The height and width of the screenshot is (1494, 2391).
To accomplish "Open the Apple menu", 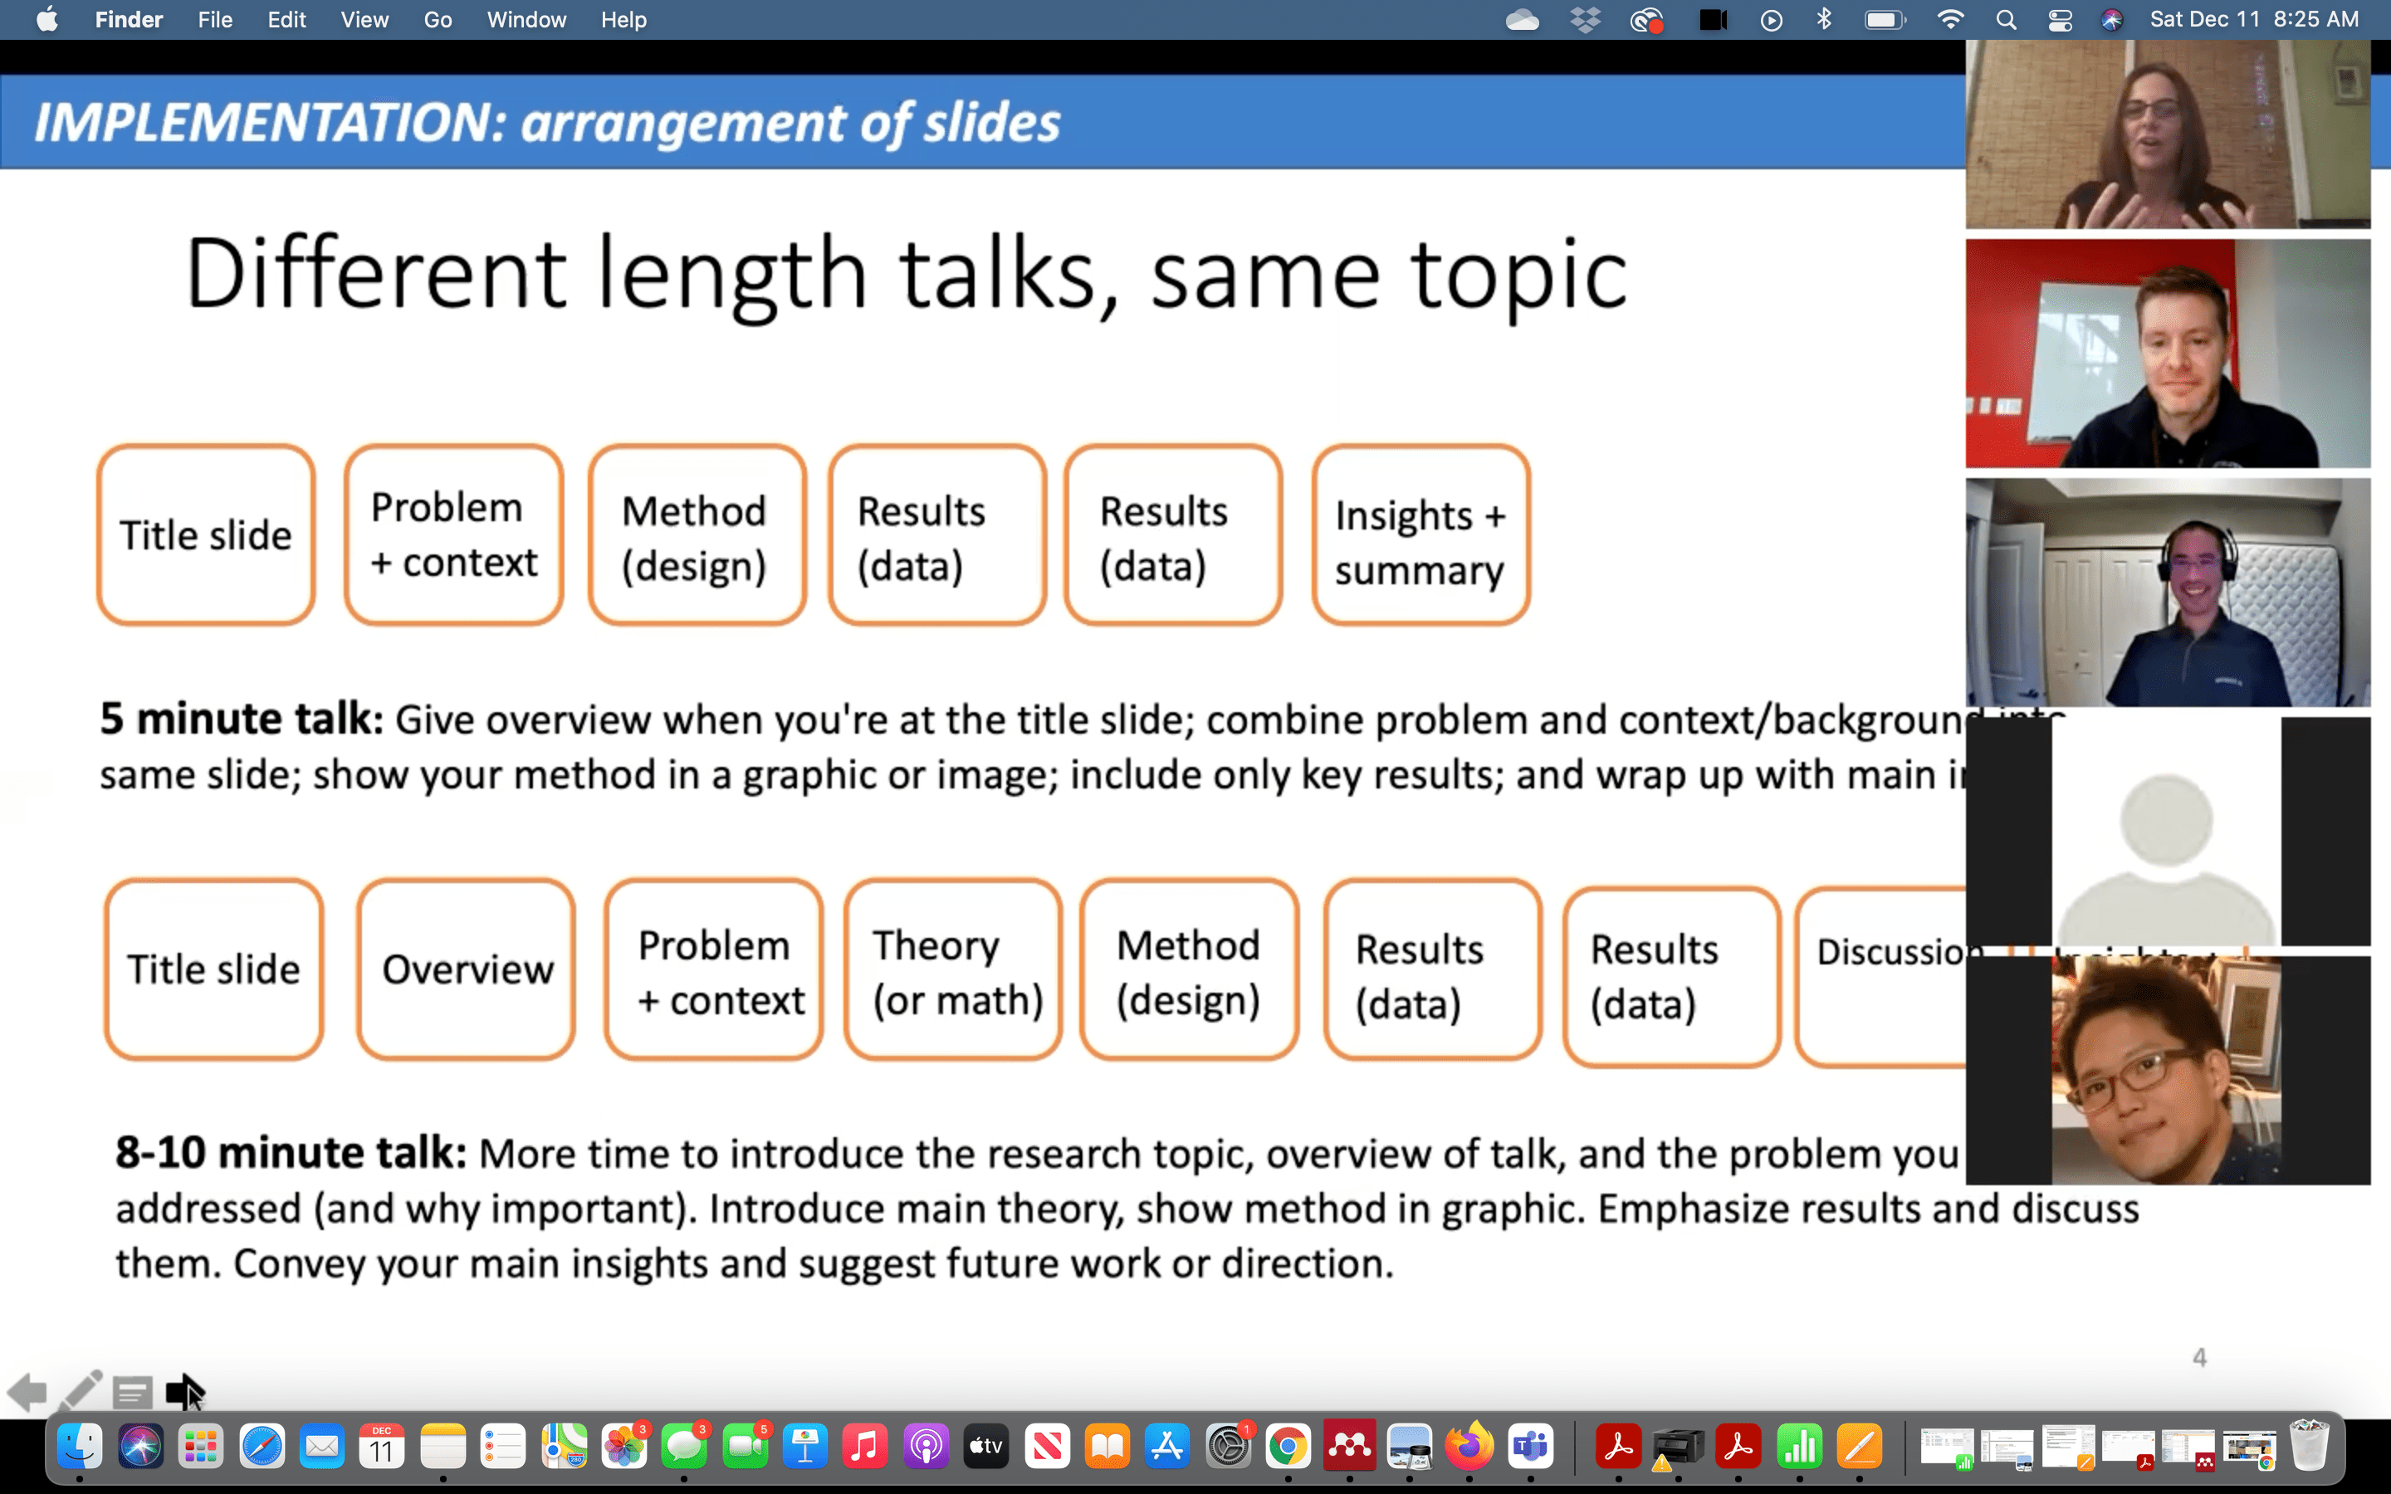I will pos(46,20).
